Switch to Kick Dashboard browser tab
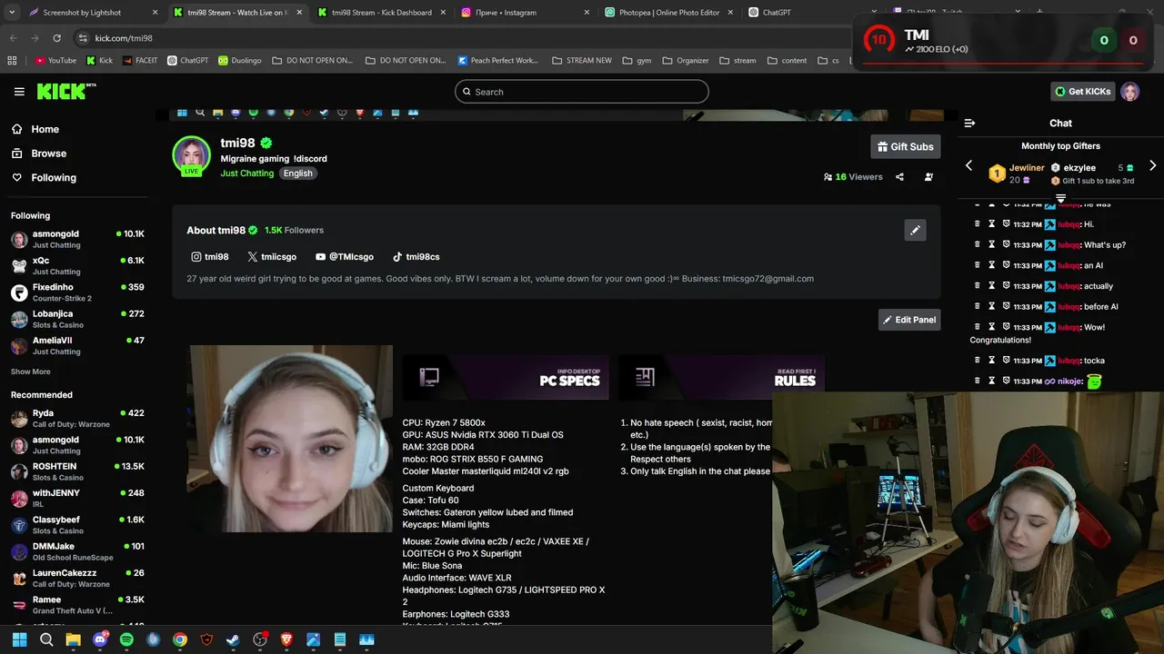 click(381, 13)
